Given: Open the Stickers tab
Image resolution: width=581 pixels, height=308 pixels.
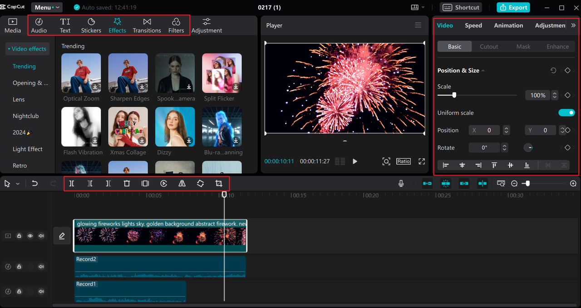Looking at the screenshot, I should point(91,25).
